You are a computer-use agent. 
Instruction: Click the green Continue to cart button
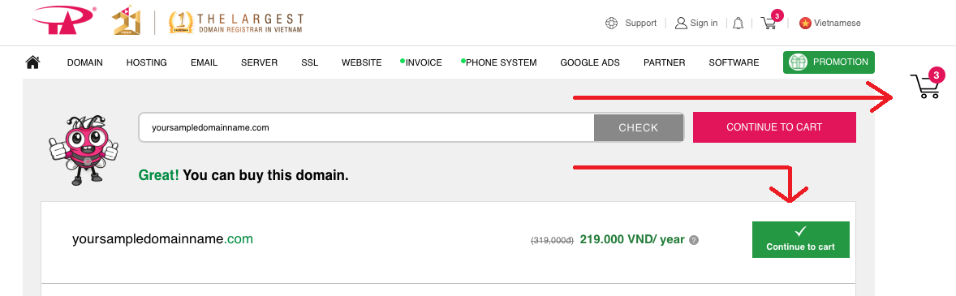click(x=800, y=240)
